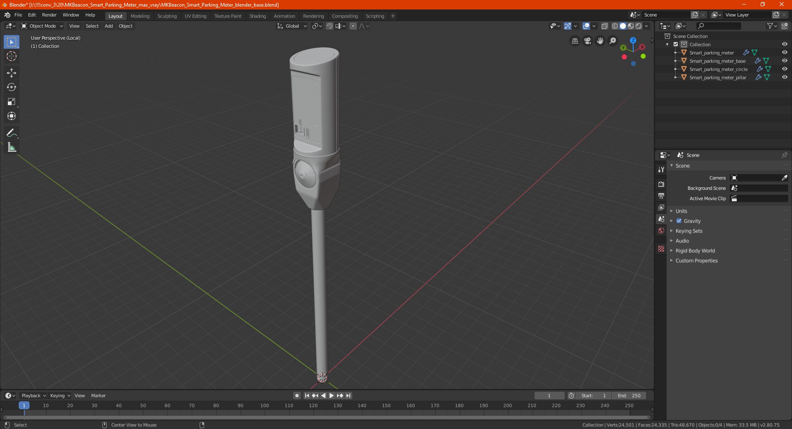Jump to the end frame

point(348,396)
